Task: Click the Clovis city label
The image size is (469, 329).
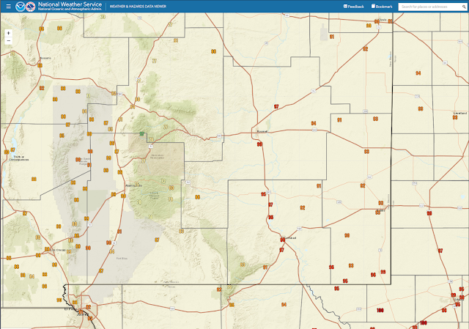Action: [383, 20]
